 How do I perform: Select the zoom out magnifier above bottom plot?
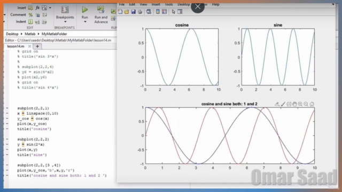click(306, 104)
